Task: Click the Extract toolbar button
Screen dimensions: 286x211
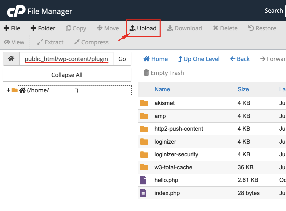Action: (x=50, y=42)
